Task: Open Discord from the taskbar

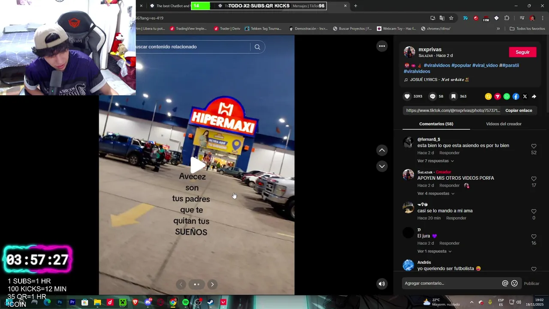Action: [148, 302]
